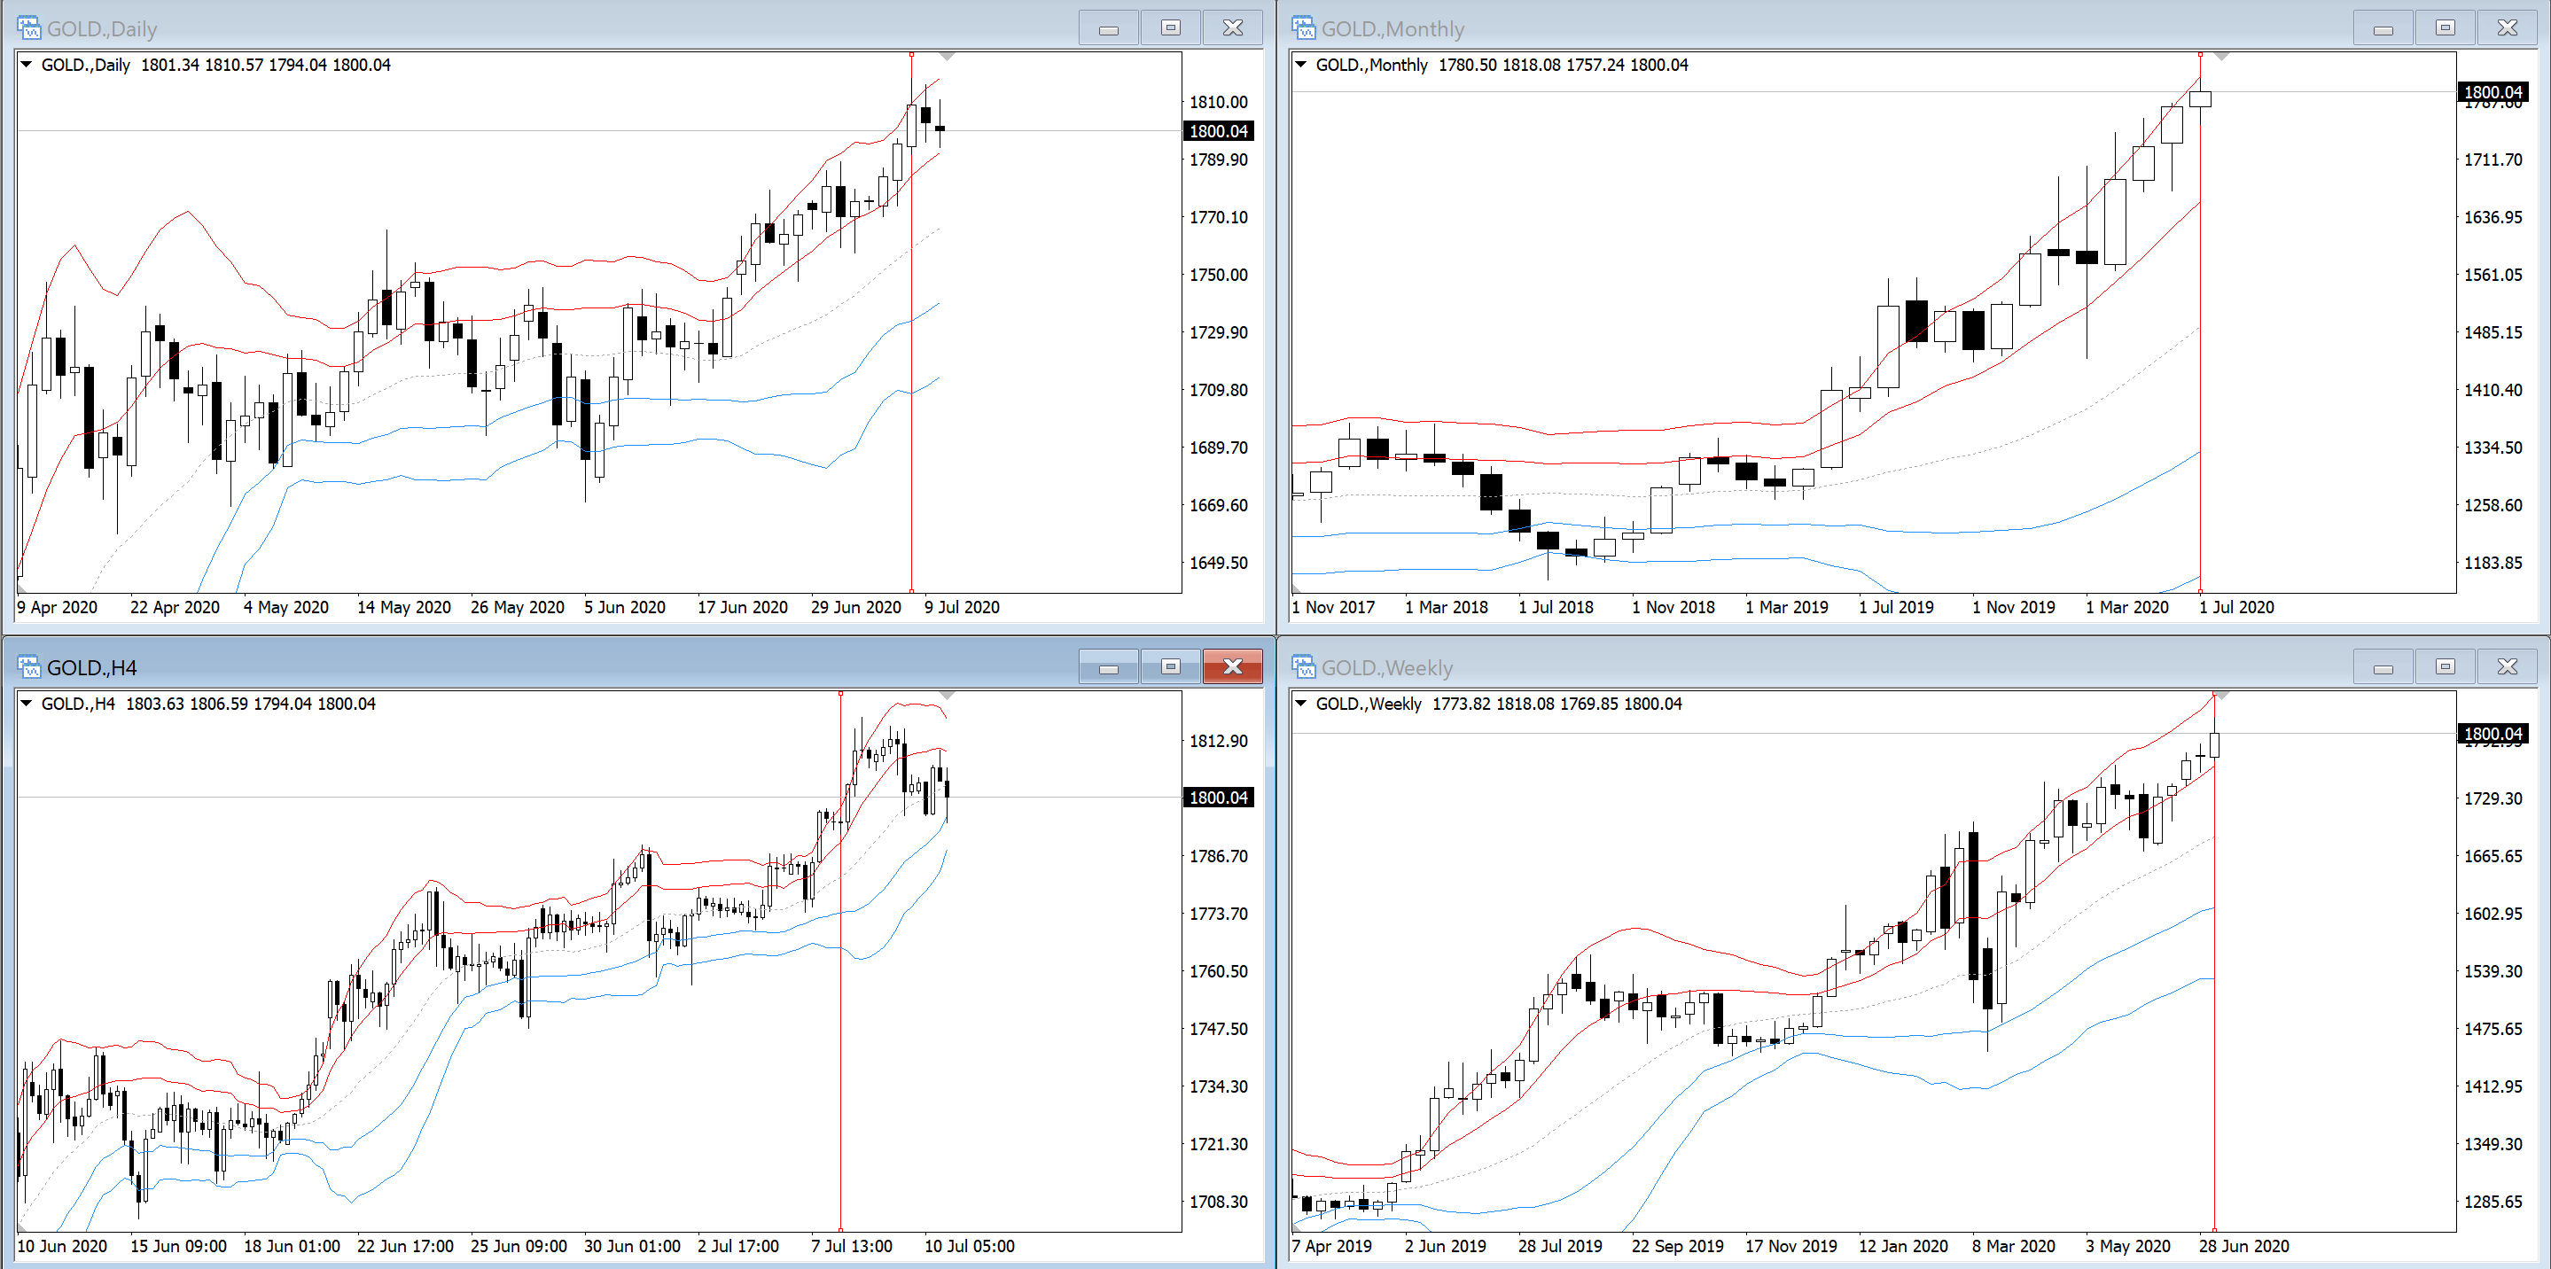Close the GOLD H4 chart with the red X
This screenshot has width=2551, height=1269.
click(x=1232, y=667)
